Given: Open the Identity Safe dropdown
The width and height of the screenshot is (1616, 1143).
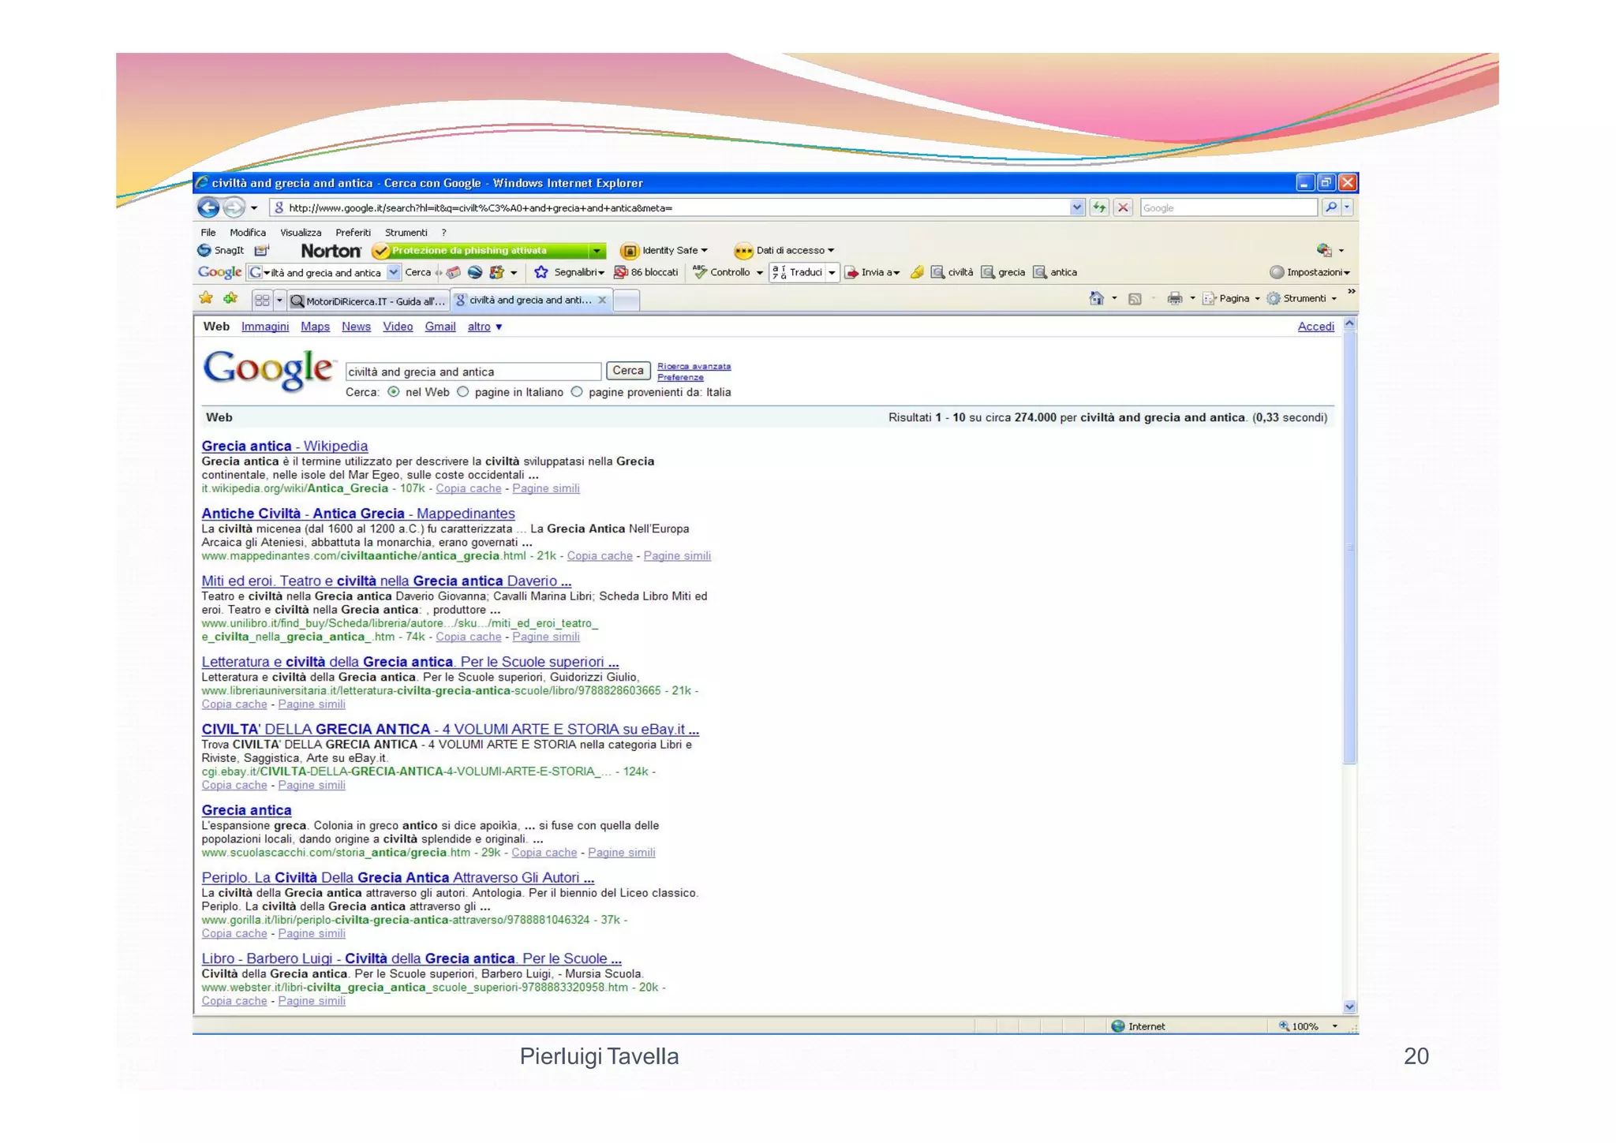Looking at the screenshot, I should tap(673, 251).
